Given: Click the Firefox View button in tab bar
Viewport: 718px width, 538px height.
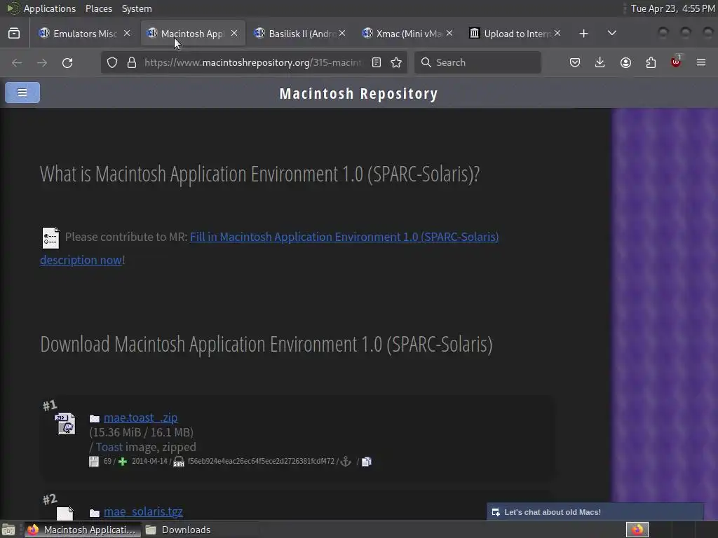Looking at the screenshot, I should [x=14, y=34].
